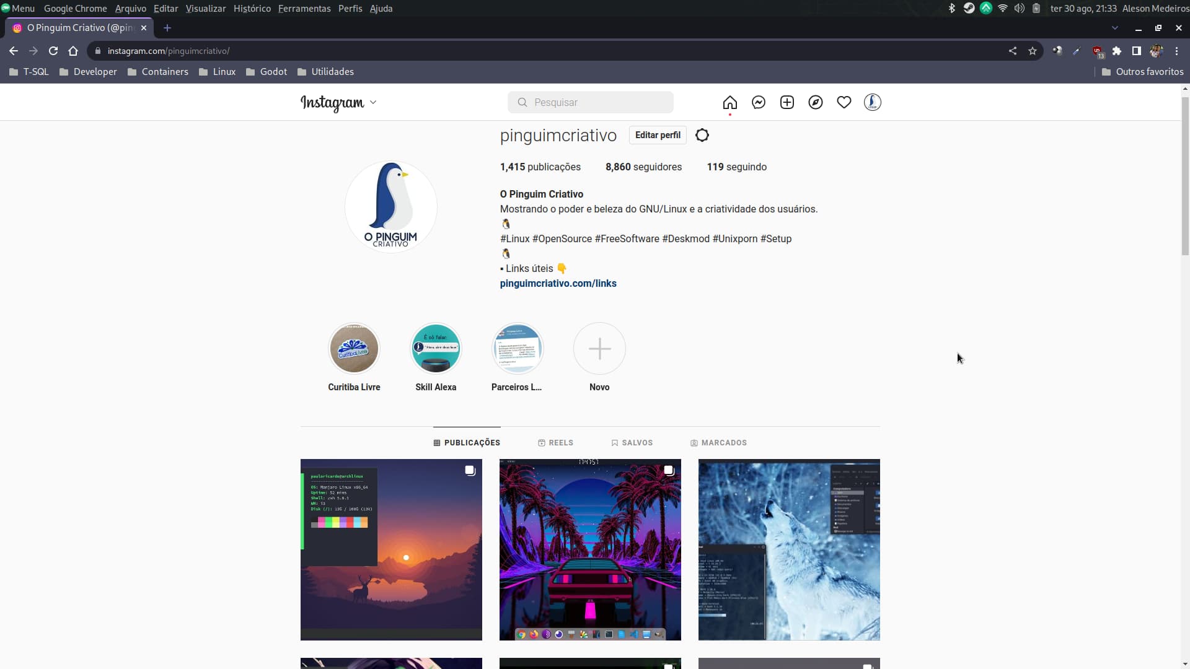Open Histórico menu
This screenshot has height=669, width=1190.
click(x=252, y=9)
